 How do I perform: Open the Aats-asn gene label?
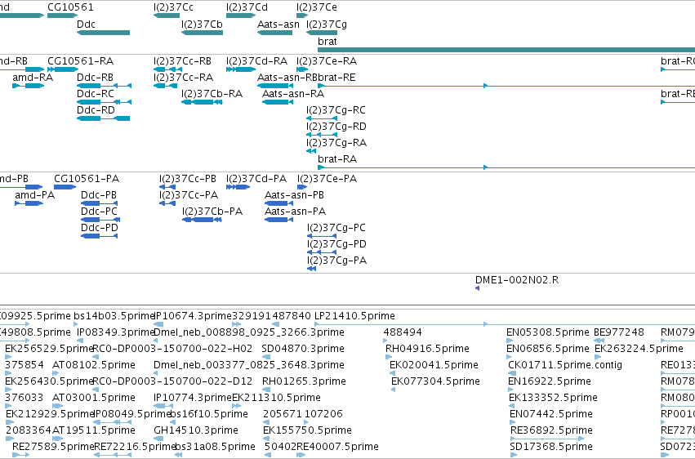[x=278, y=24]
